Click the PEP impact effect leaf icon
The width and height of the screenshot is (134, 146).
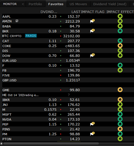120,124
